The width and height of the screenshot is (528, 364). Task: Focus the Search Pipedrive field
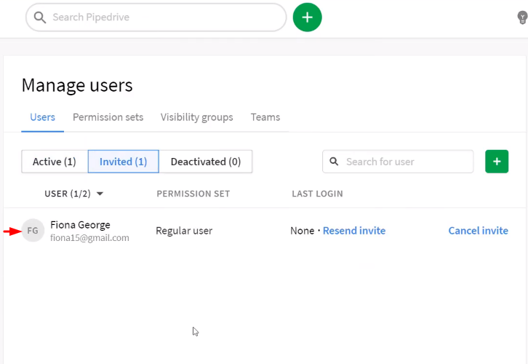(x=156, y=17)
